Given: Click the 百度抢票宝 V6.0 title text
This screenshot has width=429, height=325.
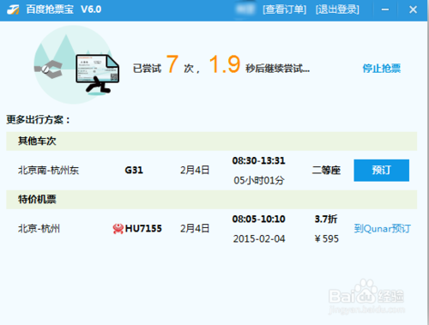Looking at the screenshot, I should 63,9.
